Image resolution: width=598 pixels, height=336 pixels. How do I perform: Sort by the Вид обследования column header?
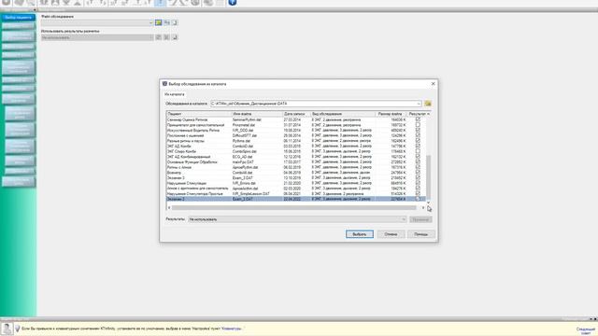click(343, 114)
